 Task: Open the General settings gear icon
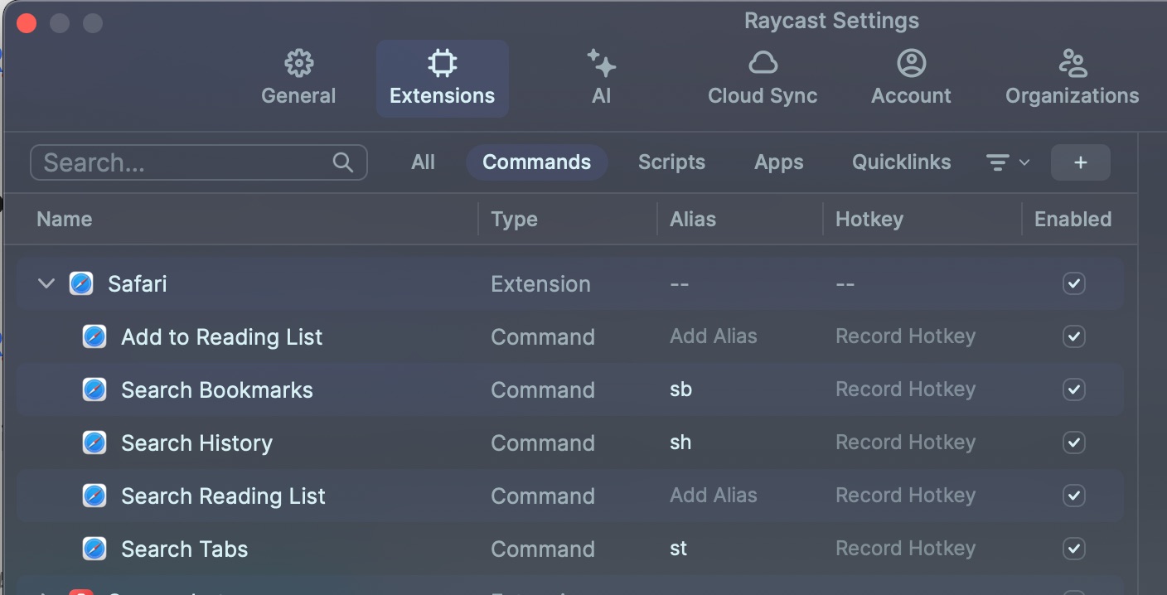click(298, 63)
